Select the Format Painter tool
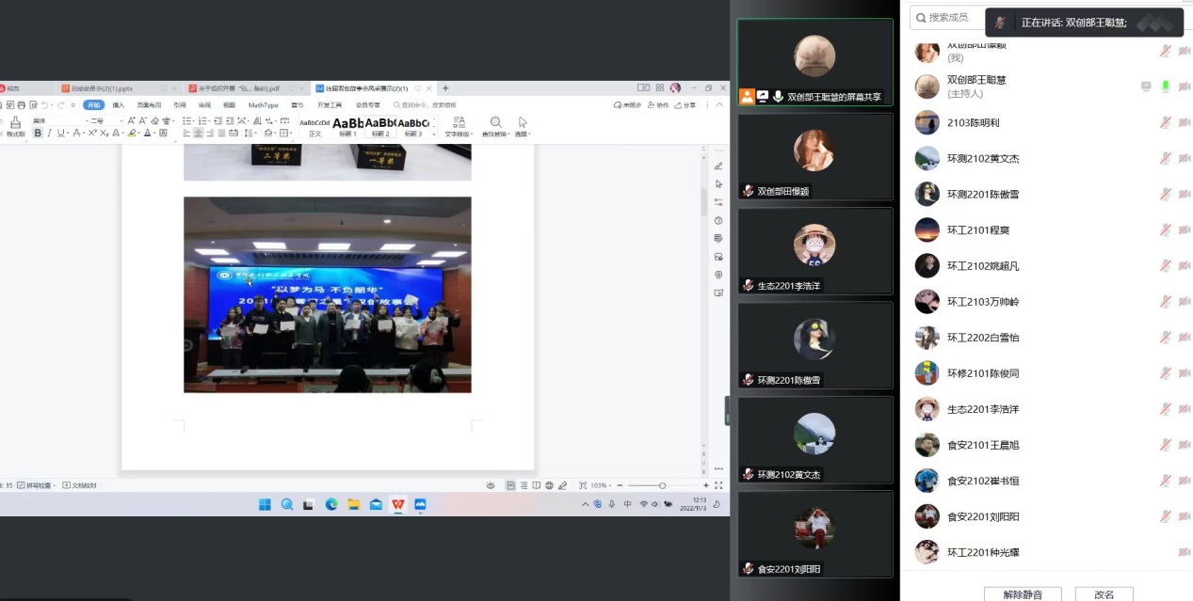1193x601 pixels. tap(15, 124)
